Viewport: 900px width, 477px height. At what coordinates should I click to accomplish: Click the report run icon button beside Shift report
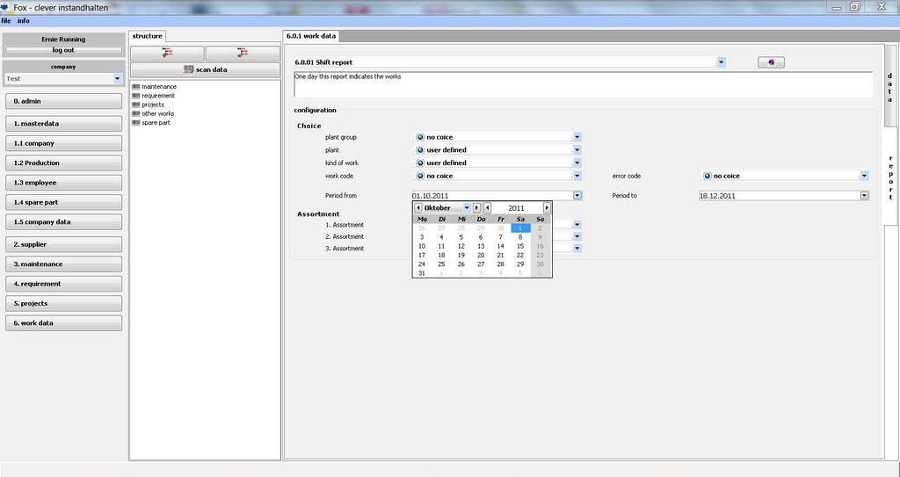771,62
